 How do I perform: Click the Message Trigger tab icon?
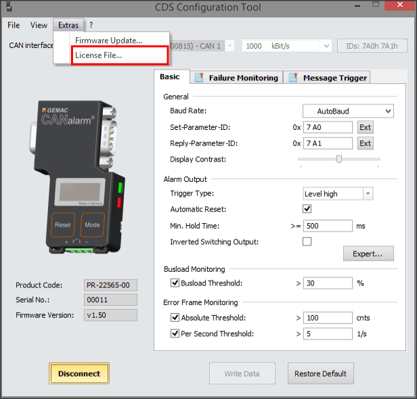(294, 78)
